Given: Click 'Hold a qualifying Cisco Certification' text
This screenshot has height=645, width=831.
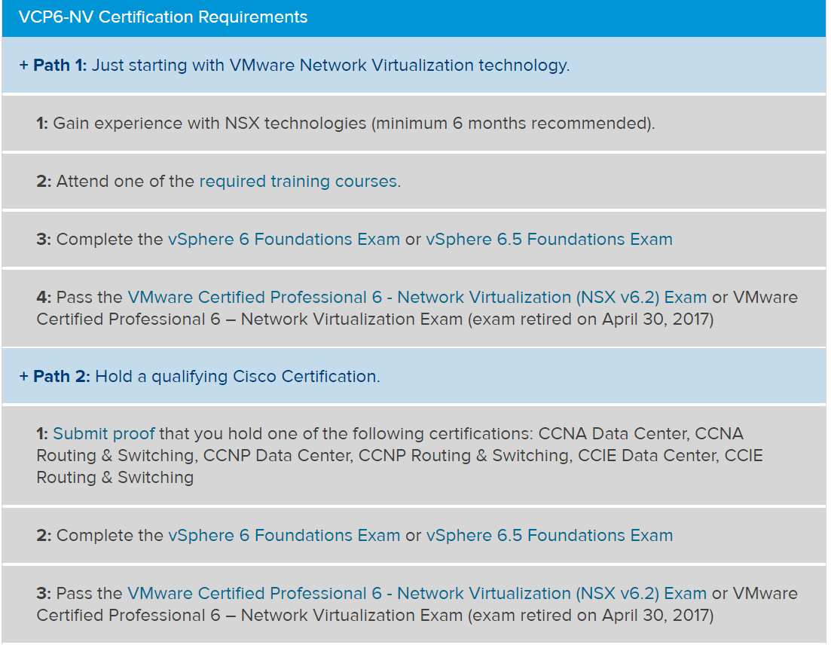Looking at the screenshot, I should tap(237, 376).
